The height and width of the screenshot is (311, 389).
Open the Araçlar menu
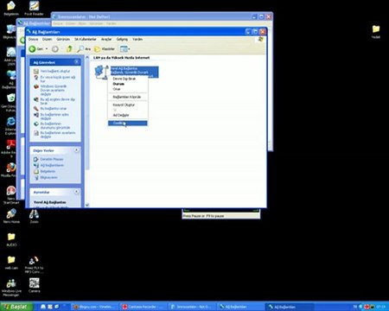106,39
